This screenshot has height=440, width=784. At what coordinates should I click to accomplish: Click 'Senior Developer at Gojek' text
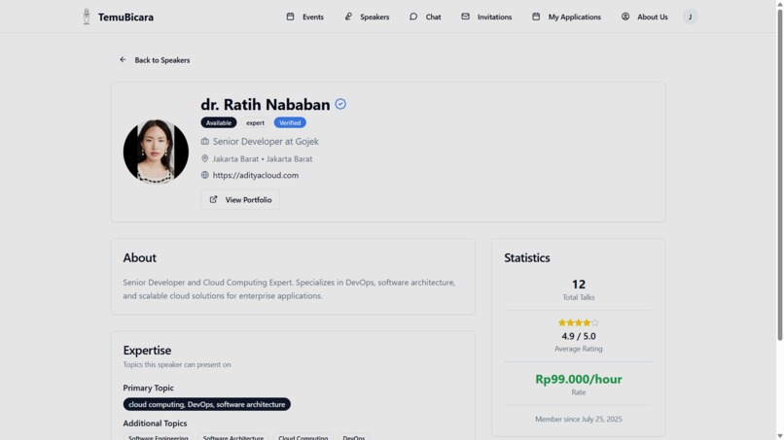click(x=266, y=142)
